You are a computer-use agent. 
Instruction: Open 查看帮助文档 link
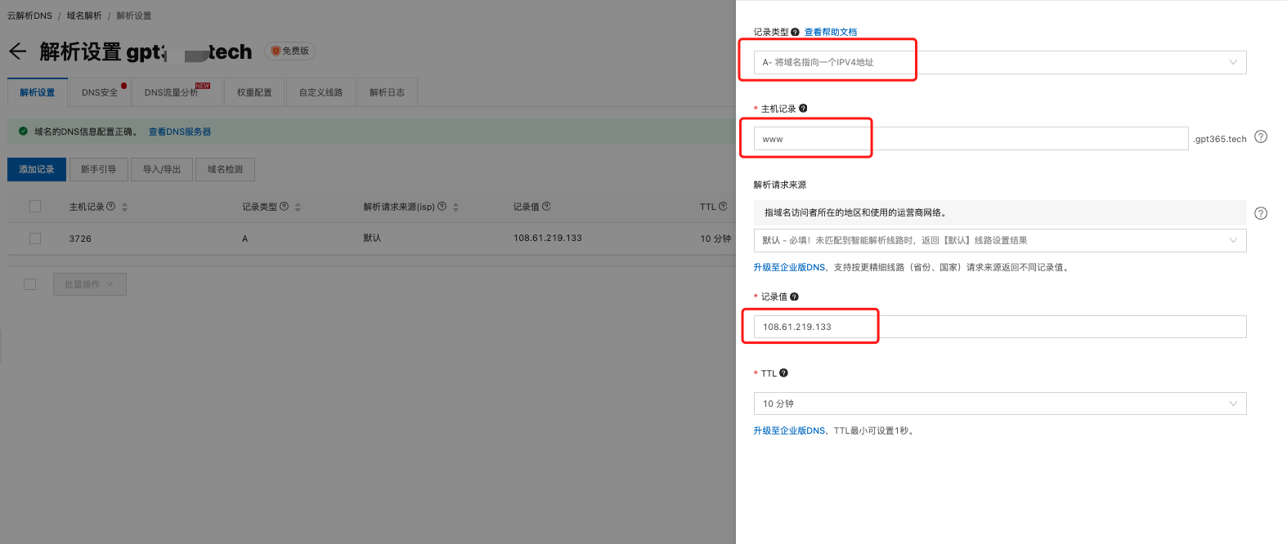tap(831, 33)
